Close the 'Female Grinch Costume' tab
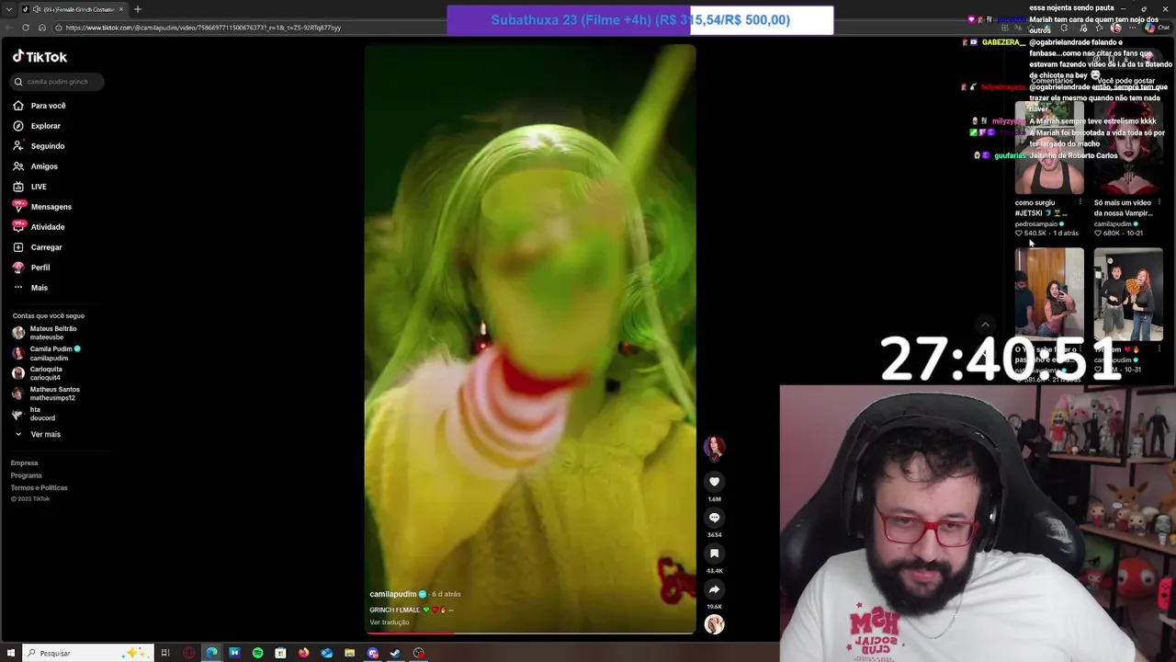The image size is (1176, 662). pyautogui.click(x=120, y=9)
